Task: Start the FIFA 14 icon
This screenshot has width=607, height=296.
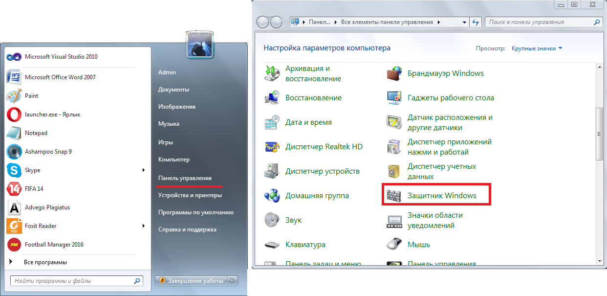Action: tap(13, 189)
